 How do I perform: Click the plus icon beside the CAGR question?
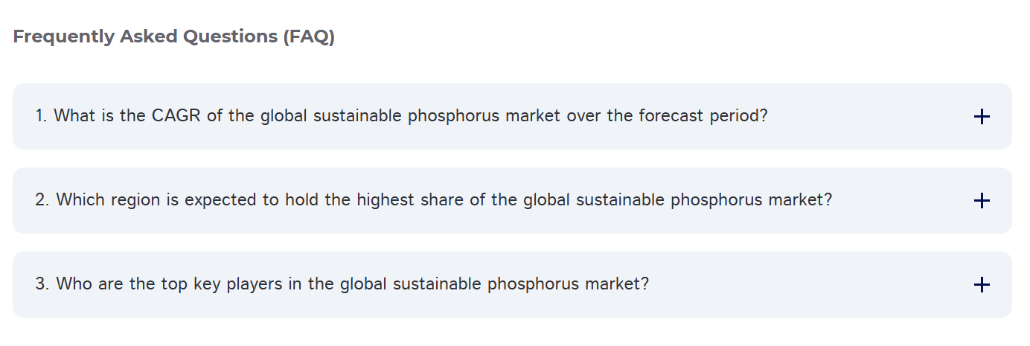982,117
